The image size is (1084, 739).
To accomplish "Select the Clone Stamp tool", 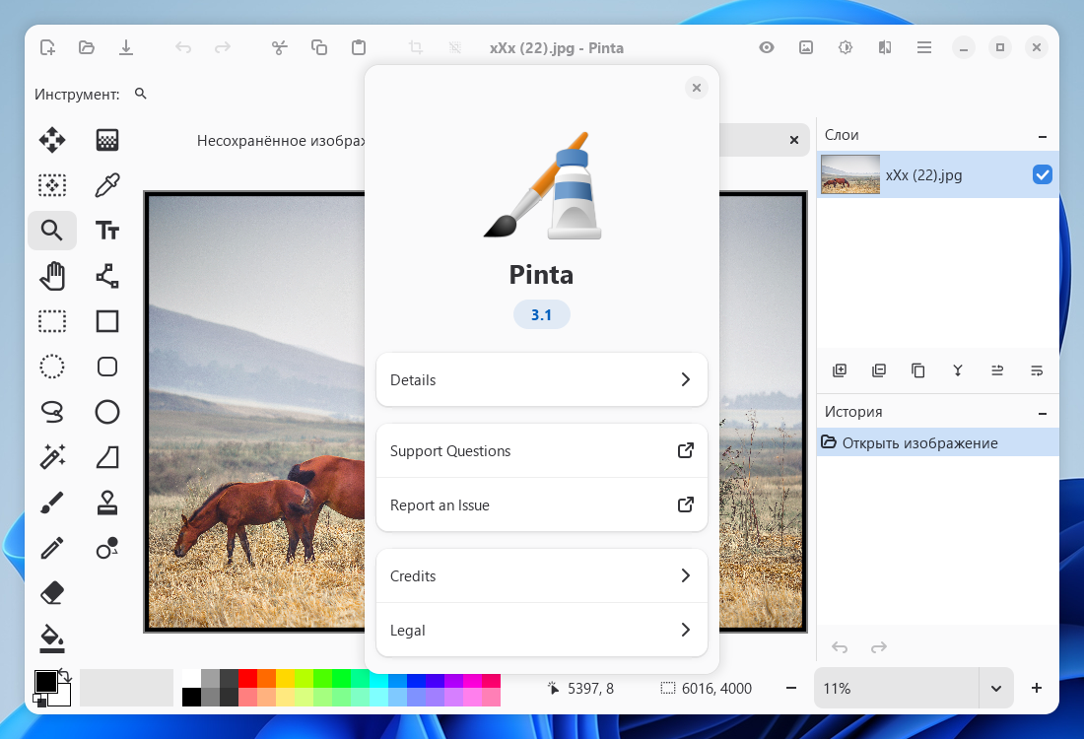I will tap(107, 503).
